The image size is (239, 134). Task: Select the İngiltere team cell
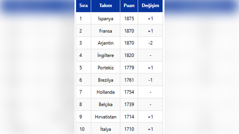click(x=106, y=55)
